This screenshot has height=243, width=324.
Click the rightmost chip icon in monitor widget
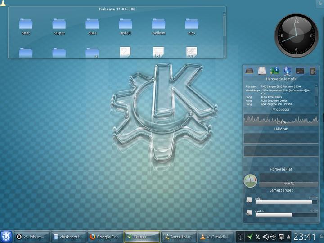(x=313, y=71)
